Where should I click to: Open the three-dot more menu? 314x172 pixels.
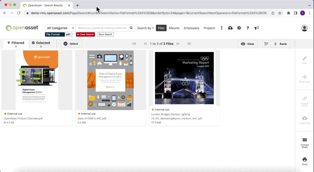pyautogui.click(x=221, y=28)
